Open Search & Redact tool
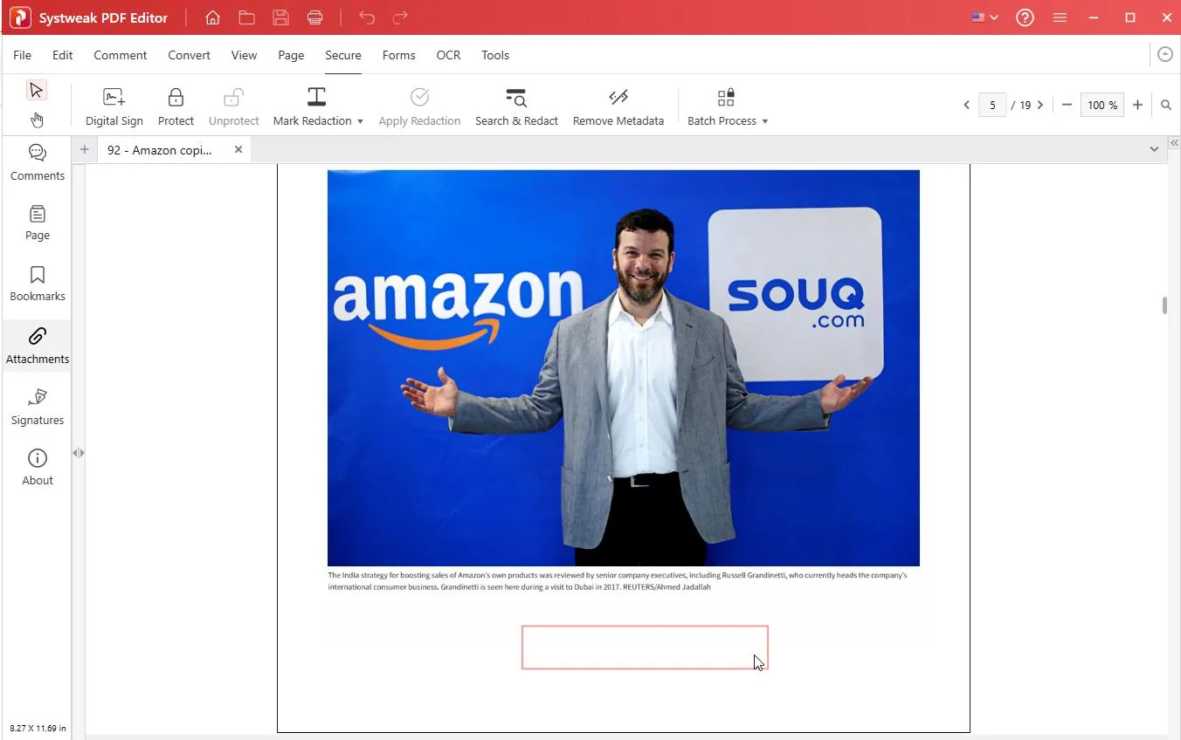1181x740 pixels. [516, 97]
